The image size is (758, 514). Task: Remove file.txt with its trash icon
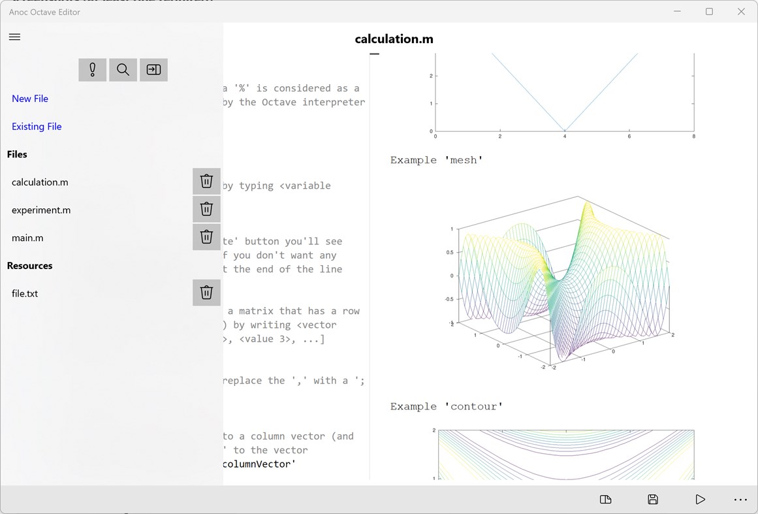point(206,293)
